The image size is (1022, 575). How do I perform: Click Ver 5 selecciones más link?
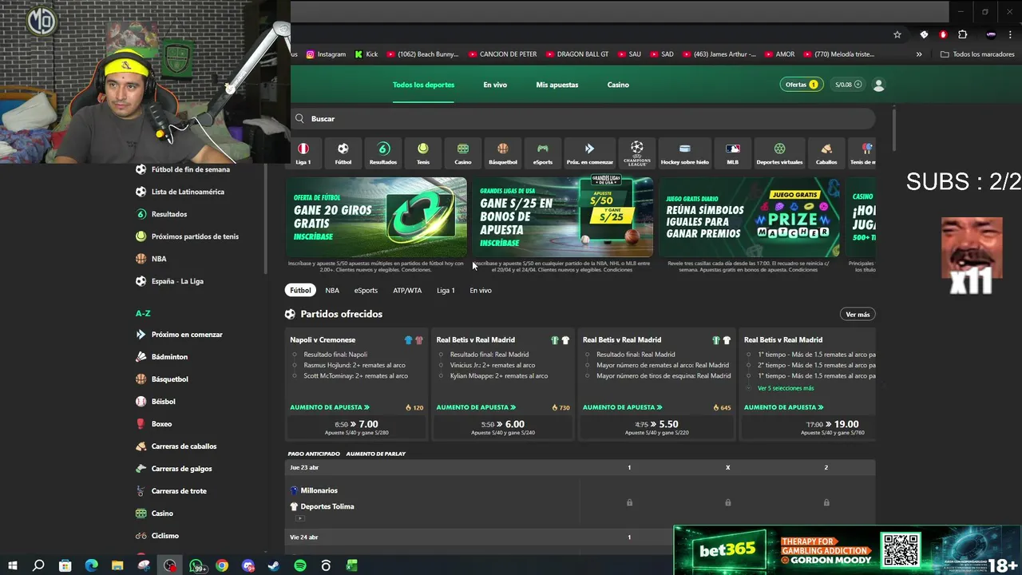(786, 388)
